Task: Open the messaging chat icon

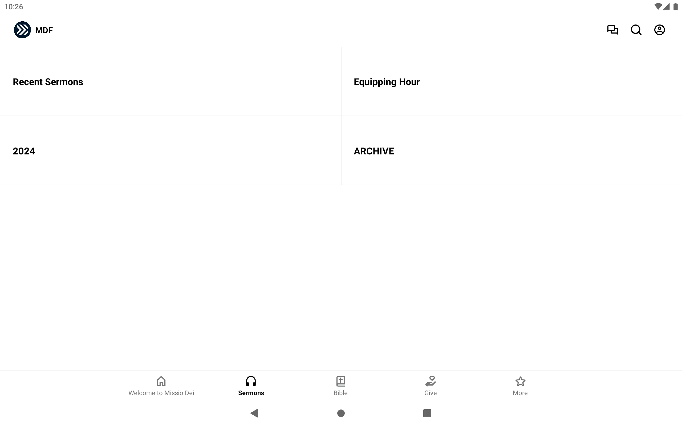Action: click(x=613, y=30)
